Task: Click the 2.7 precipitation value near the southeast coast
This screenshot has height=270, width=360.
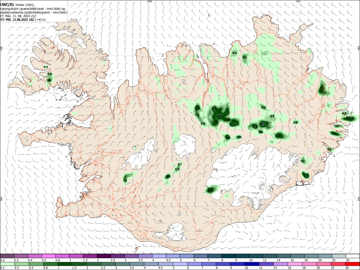Action: point(306,176)
